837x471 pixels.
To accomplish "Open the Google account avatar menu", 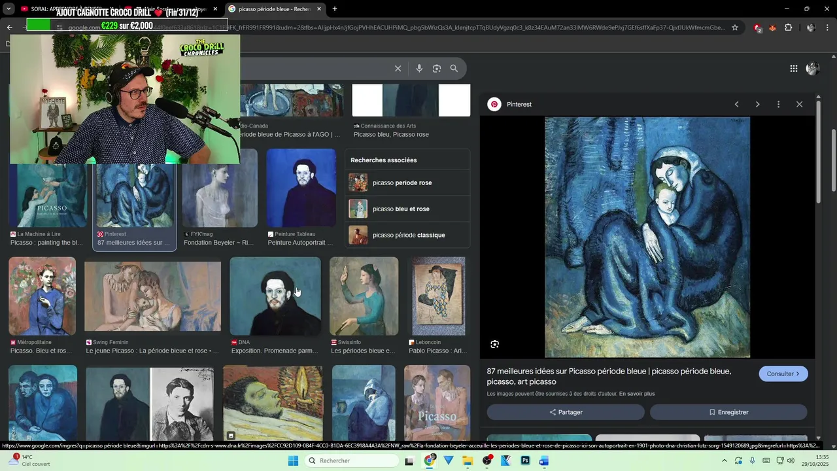I will click(813, 68).
